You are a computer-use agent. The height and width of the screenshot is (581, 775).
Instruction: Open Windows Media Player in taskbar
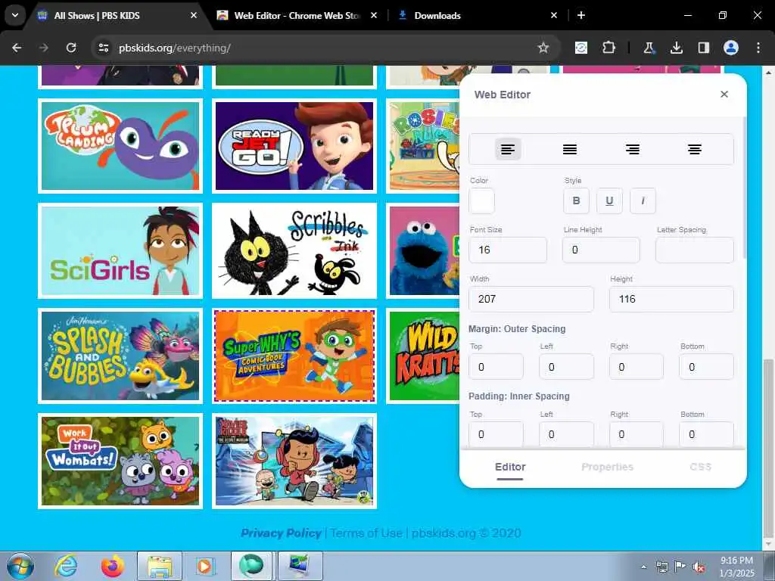click(204, 566)
